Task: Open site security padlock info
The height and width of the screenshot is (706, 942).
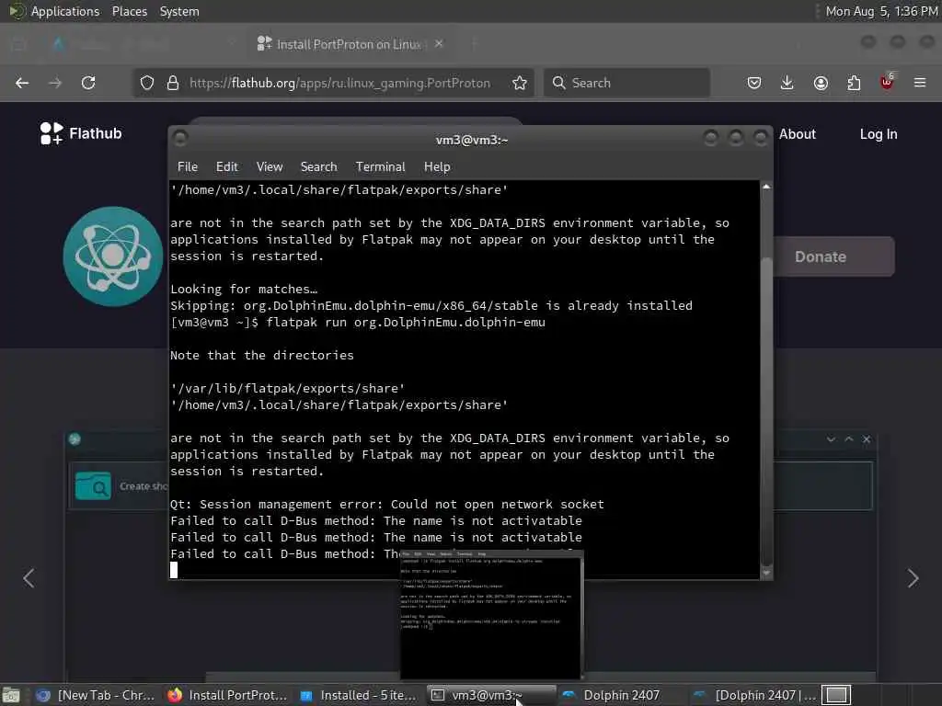Action: (173, 83)
